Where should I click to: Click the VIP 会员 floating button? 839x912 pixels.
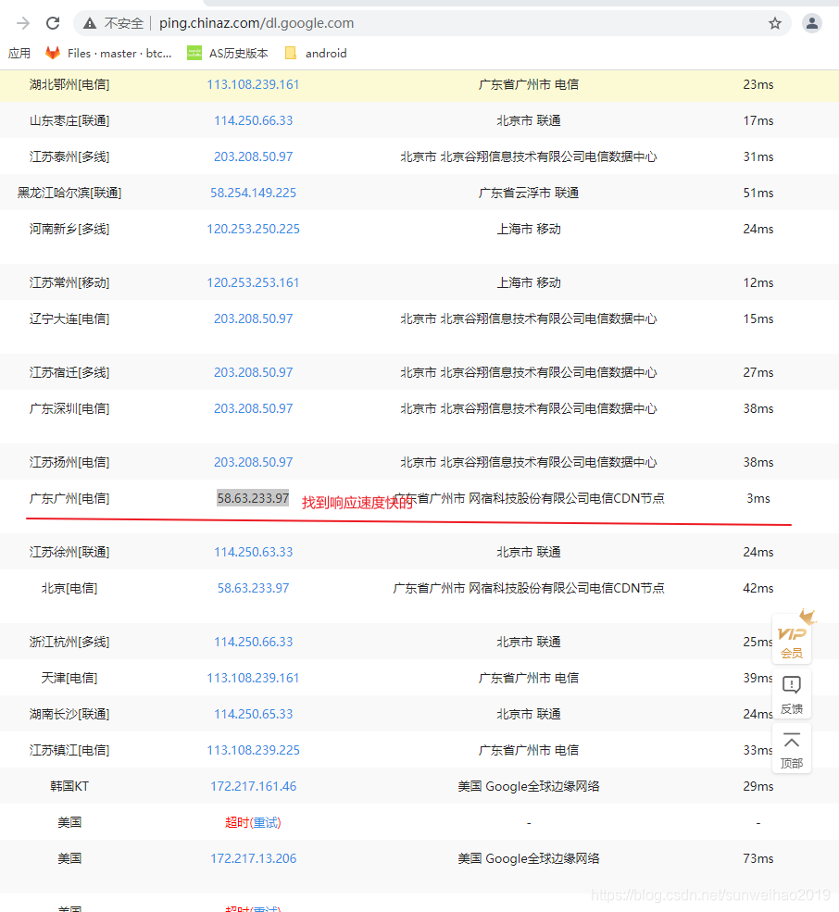point(792,639)
